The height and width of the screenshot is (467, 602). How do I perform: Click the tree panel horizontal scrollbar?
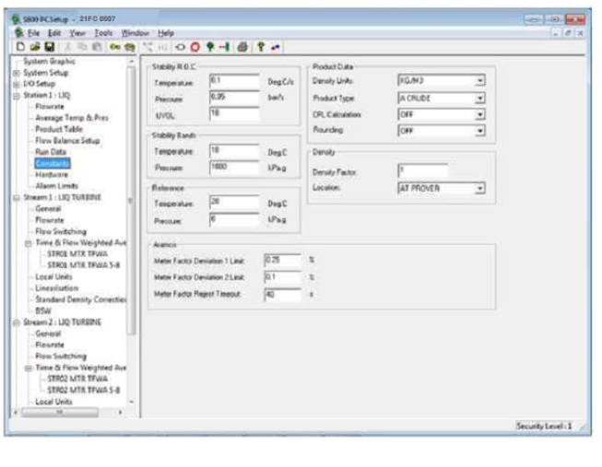60,412
